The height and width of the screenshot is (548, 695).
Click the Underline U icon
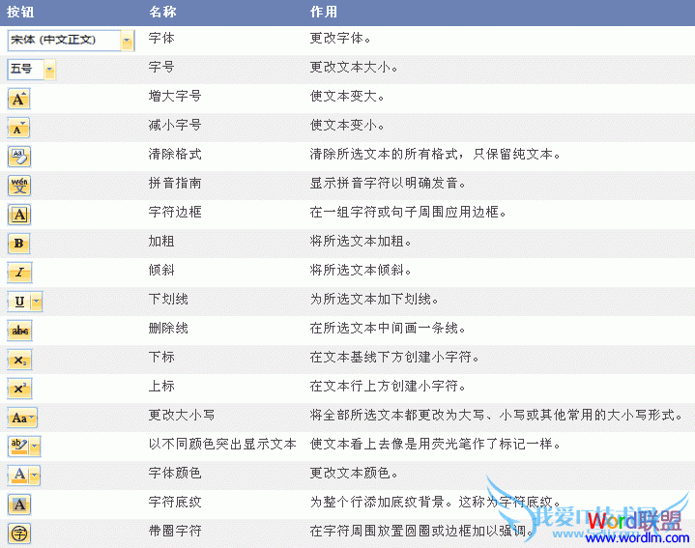18,302
